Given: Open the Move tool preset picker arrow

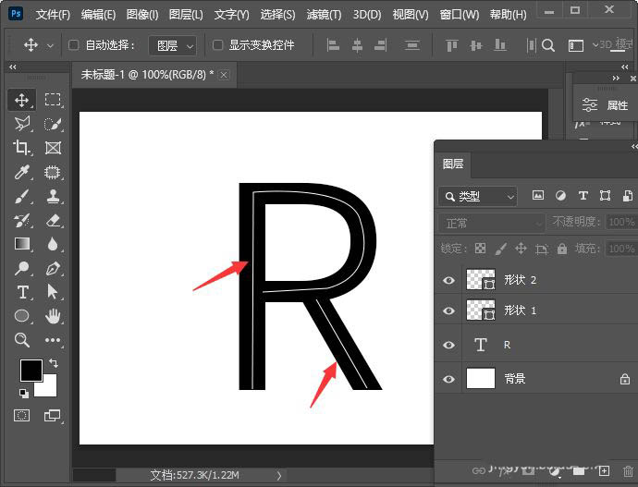Looking at the screenshot, I should [x=50, y=45].
